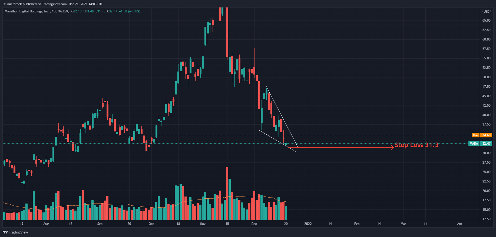Click the tallest red volume bar

(227, 193)
